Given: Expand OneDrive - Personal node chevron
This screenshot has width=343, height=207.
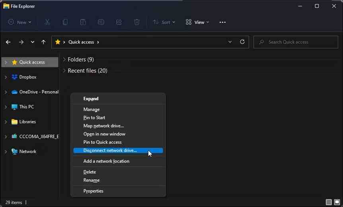Looking at the screenshot, I should pos(6,92).
